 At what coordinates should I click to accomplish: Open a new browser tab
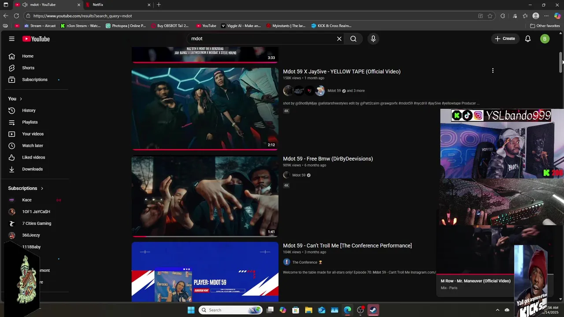(x=159, y=4)
